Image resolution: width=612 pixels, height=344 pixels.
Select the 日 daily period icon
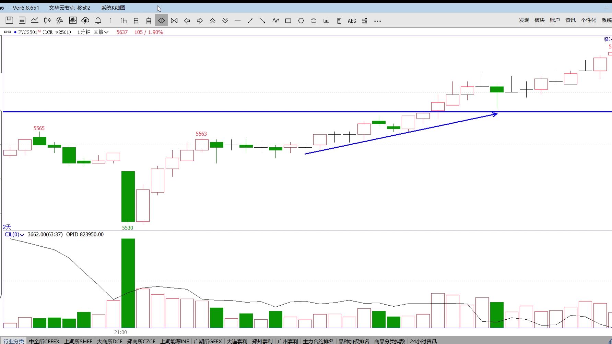coord(136,21)
